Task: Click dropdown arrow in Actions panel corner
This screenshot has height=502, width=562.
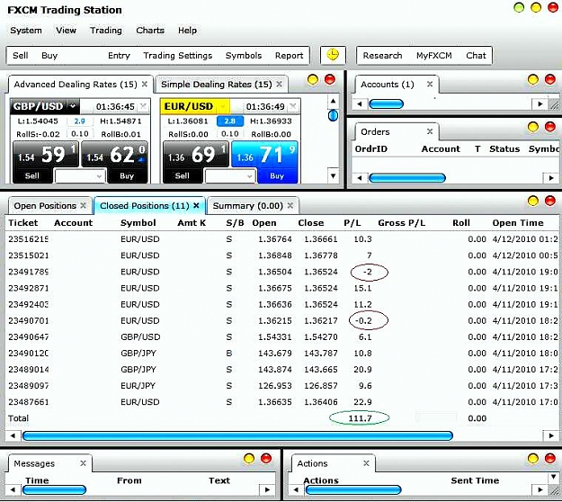Action: pyautogui.click(x=553, y=477)
